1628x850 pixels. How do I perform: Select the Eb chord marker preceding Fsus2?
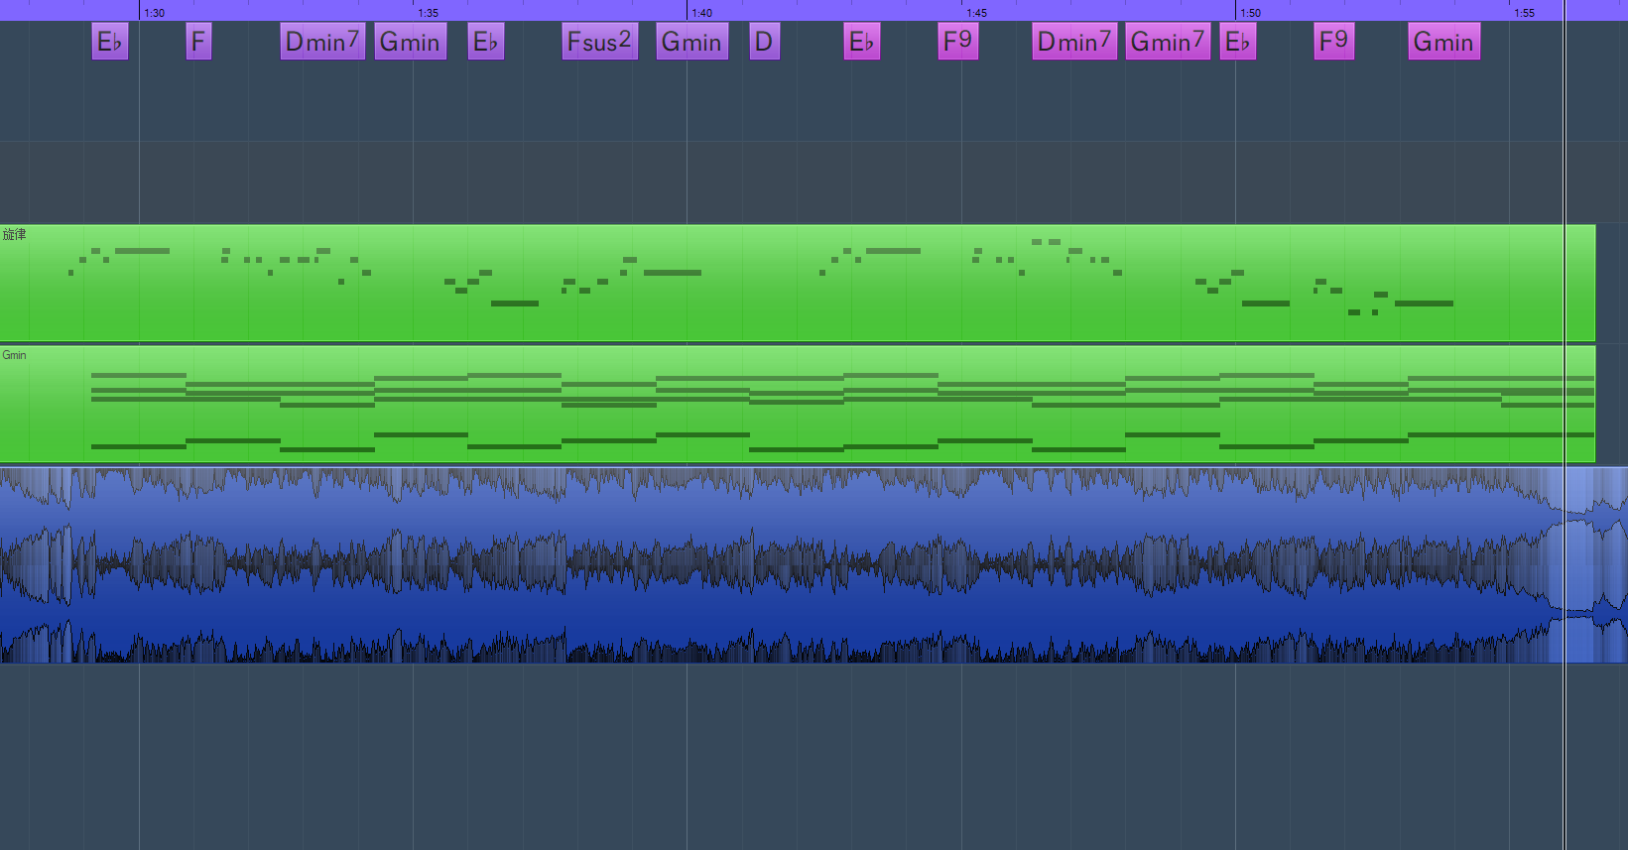tap(486, 42)
